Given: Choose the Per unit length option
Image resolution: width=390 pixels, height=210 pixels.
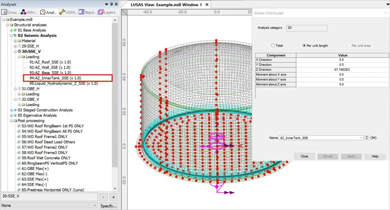Looking at the screenshot, I should tap(304, 45).
